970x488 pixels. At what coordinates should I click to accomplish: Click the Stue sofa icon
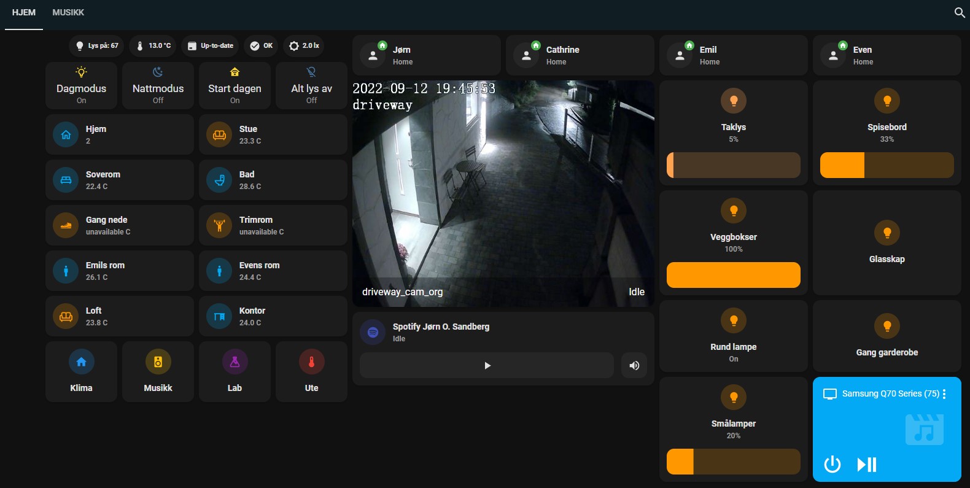(219, 134)
